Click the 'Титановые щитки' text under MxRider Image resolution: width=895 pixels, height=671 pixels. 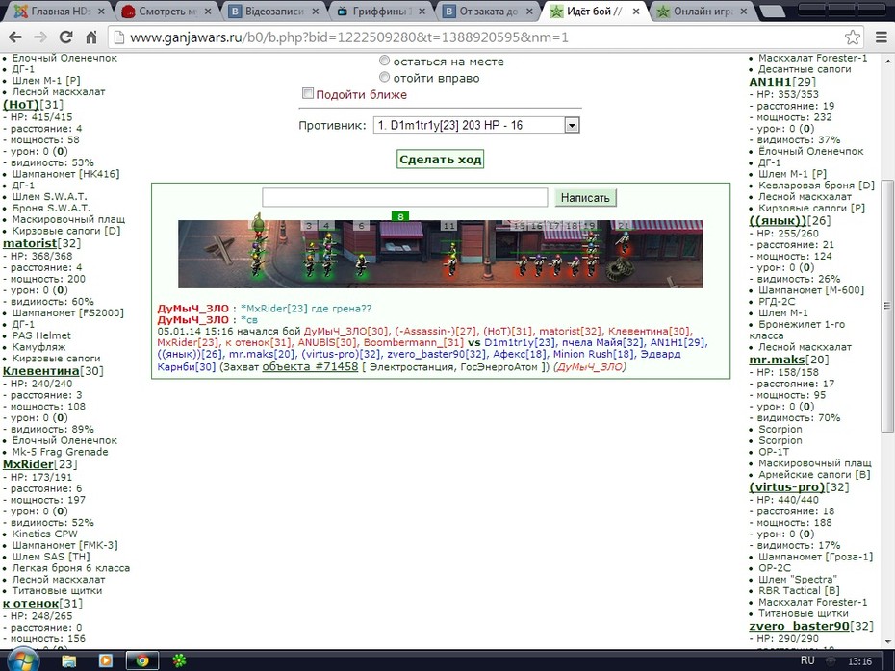click(57, 590)
